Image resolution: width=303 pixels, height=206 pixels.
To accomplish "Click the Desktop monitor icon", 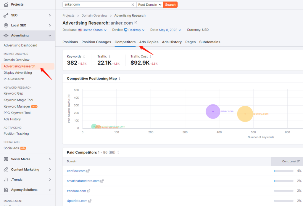I will coord(126,30).
